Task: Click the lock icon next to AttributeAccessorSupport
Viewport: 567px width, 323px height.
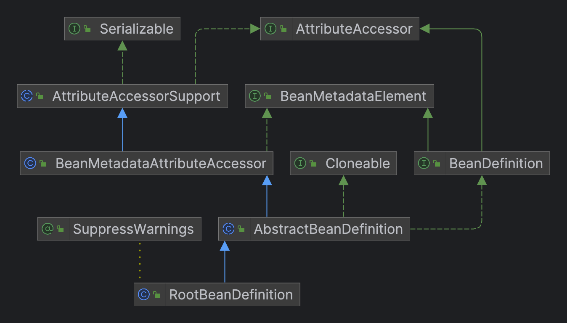Action: 40,96
